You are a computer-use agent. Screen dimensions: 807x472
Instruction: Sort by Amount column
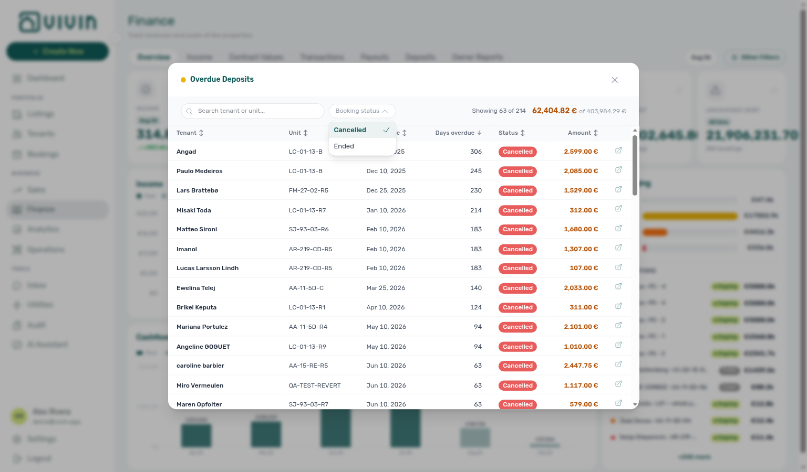(583, 133)
